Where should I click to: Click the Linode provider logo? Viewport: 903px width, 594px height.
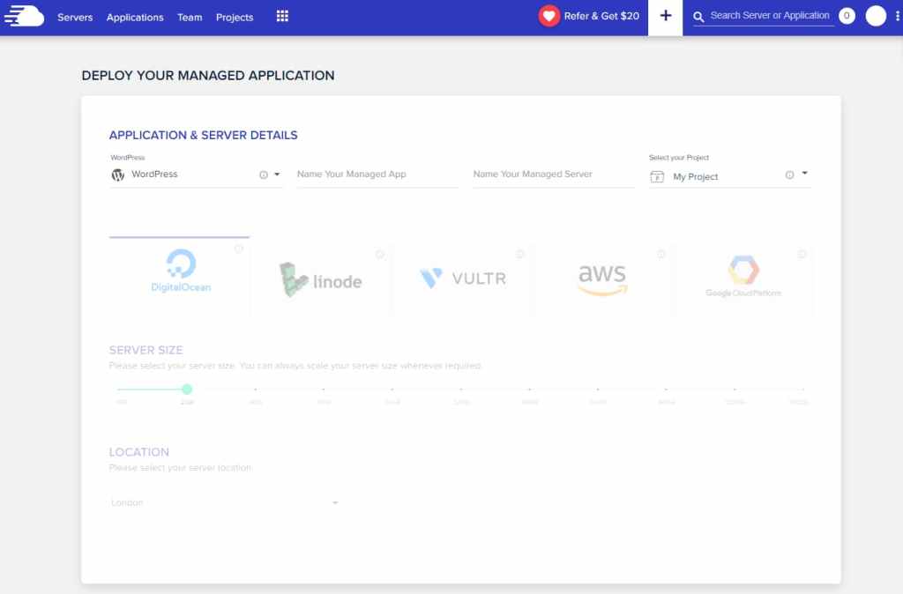(x=321, y=280)
